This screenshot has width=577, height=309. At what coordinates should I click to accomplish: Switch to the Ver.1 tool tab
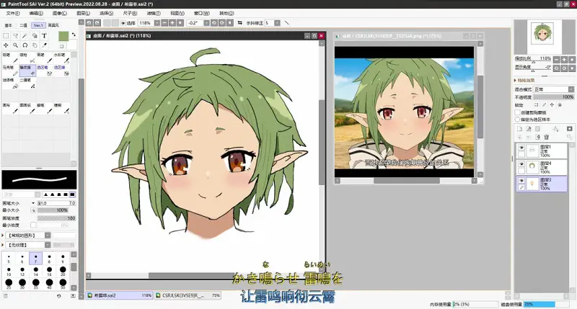tap(38, 25)
